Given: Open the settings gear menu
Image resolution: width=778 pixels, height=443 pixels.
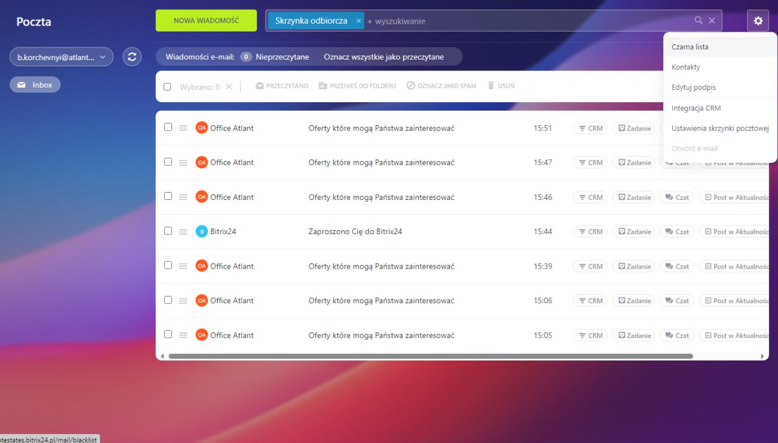Looking at the screenshot, I should click(x=758, y=21).
